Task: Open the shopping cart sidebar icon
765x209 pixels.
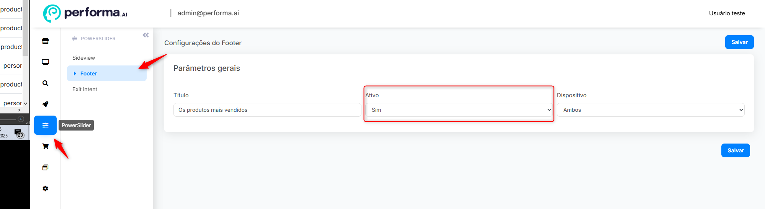Action: [45, 146]
